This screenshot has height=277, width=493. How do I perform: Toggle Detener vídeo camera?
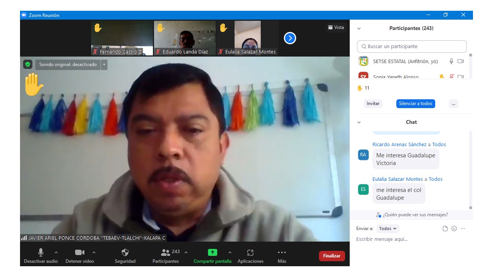(79, 253)
